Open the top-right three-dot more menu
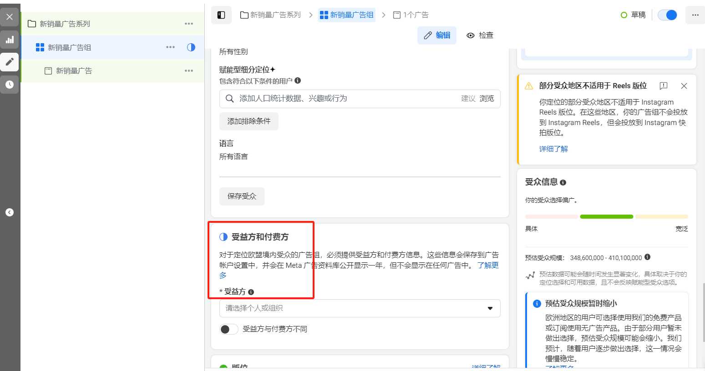Image resolution: width=705 pixels, height=371 pixels. (x=695, y=15)
